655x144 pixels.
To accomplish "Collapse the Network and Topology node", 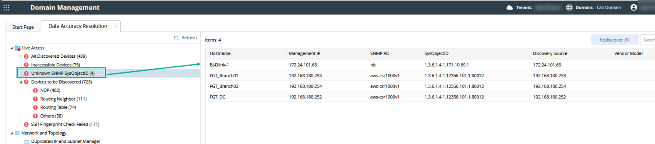I will pyautogui.click(x=12, y=133).
